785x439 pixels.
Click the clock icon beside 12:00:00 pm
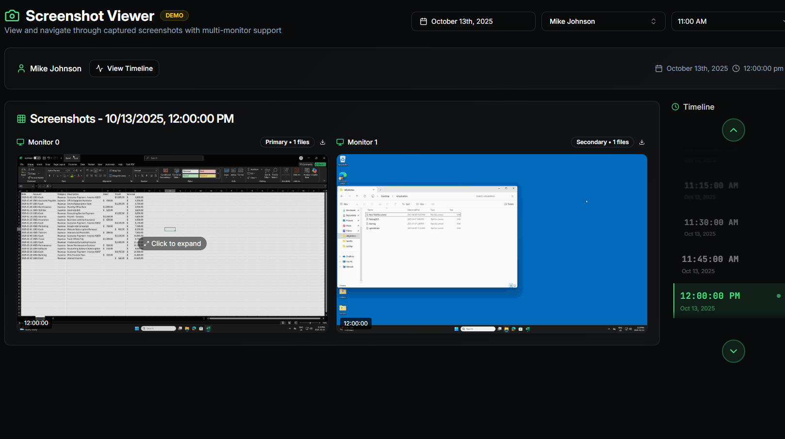click(736, 68)
